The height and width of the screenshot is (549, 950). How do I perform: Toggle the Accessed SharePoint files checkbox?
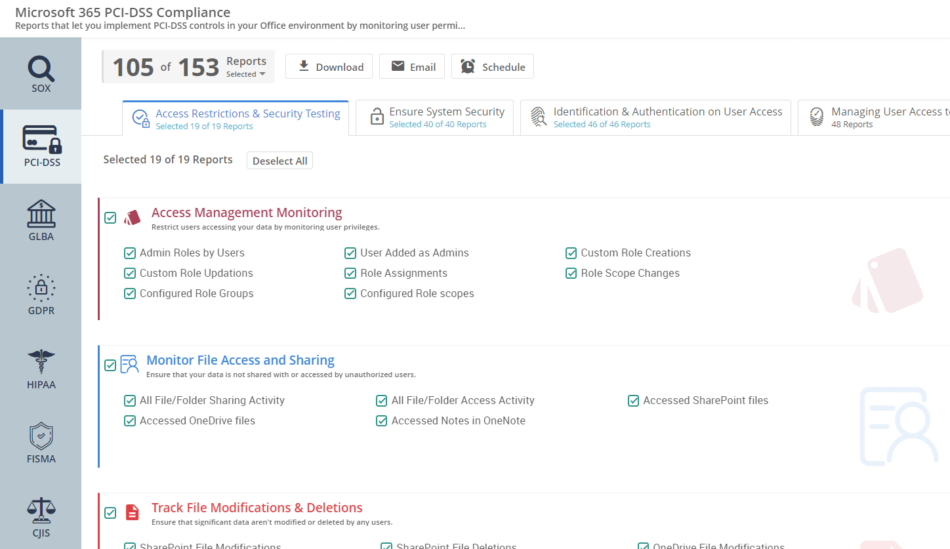[x=633, y=401]
